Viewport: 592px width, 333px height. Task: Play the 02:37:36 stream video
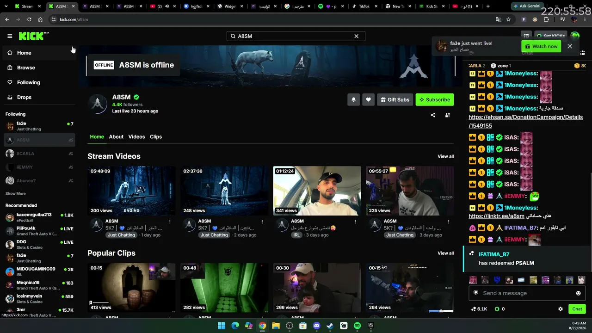tap(224, 191)
